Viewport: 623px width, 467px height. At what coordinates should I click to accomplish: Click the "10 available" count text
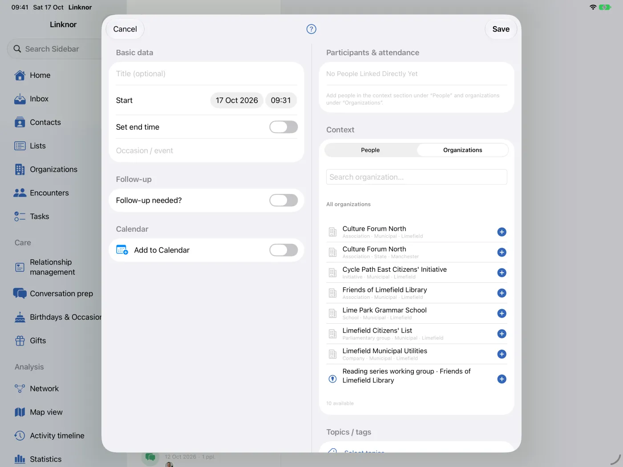click(340, 403)
